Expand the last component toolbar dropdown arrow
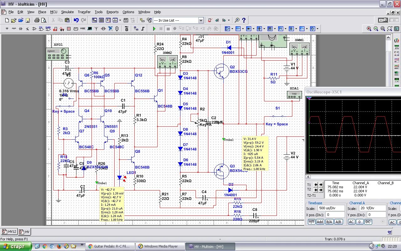Image resolution: width=401 pixels, height=251 pixels. pyautogui.click(x=317, y=29)
